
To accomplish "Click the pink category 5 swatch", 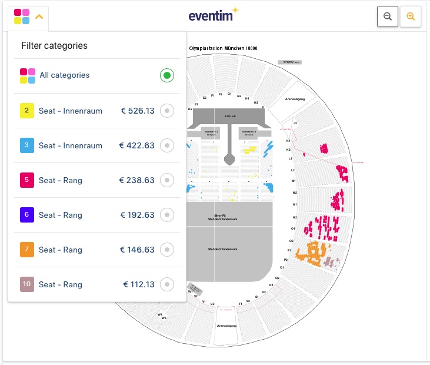I will [x=27, y=180].
